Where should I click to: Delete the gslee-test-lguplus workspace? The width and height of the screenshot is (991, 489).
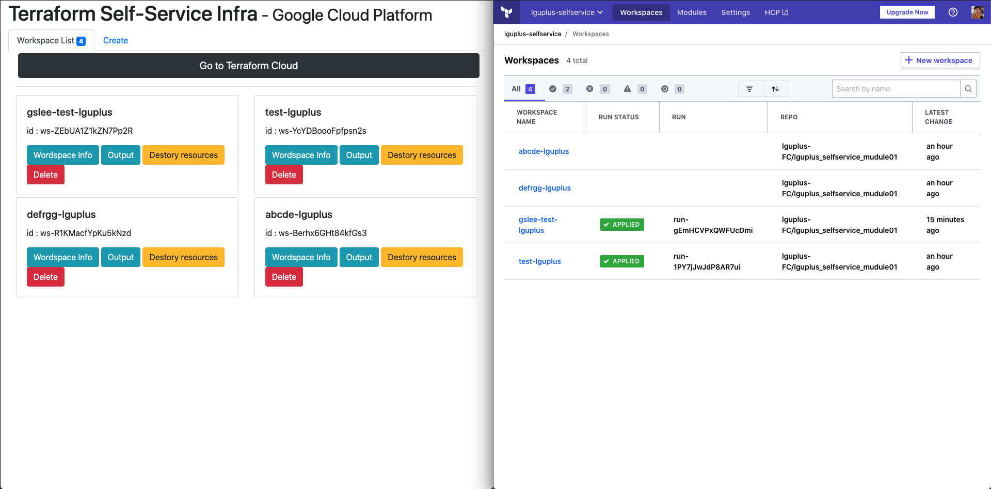(x=45, y=175)
